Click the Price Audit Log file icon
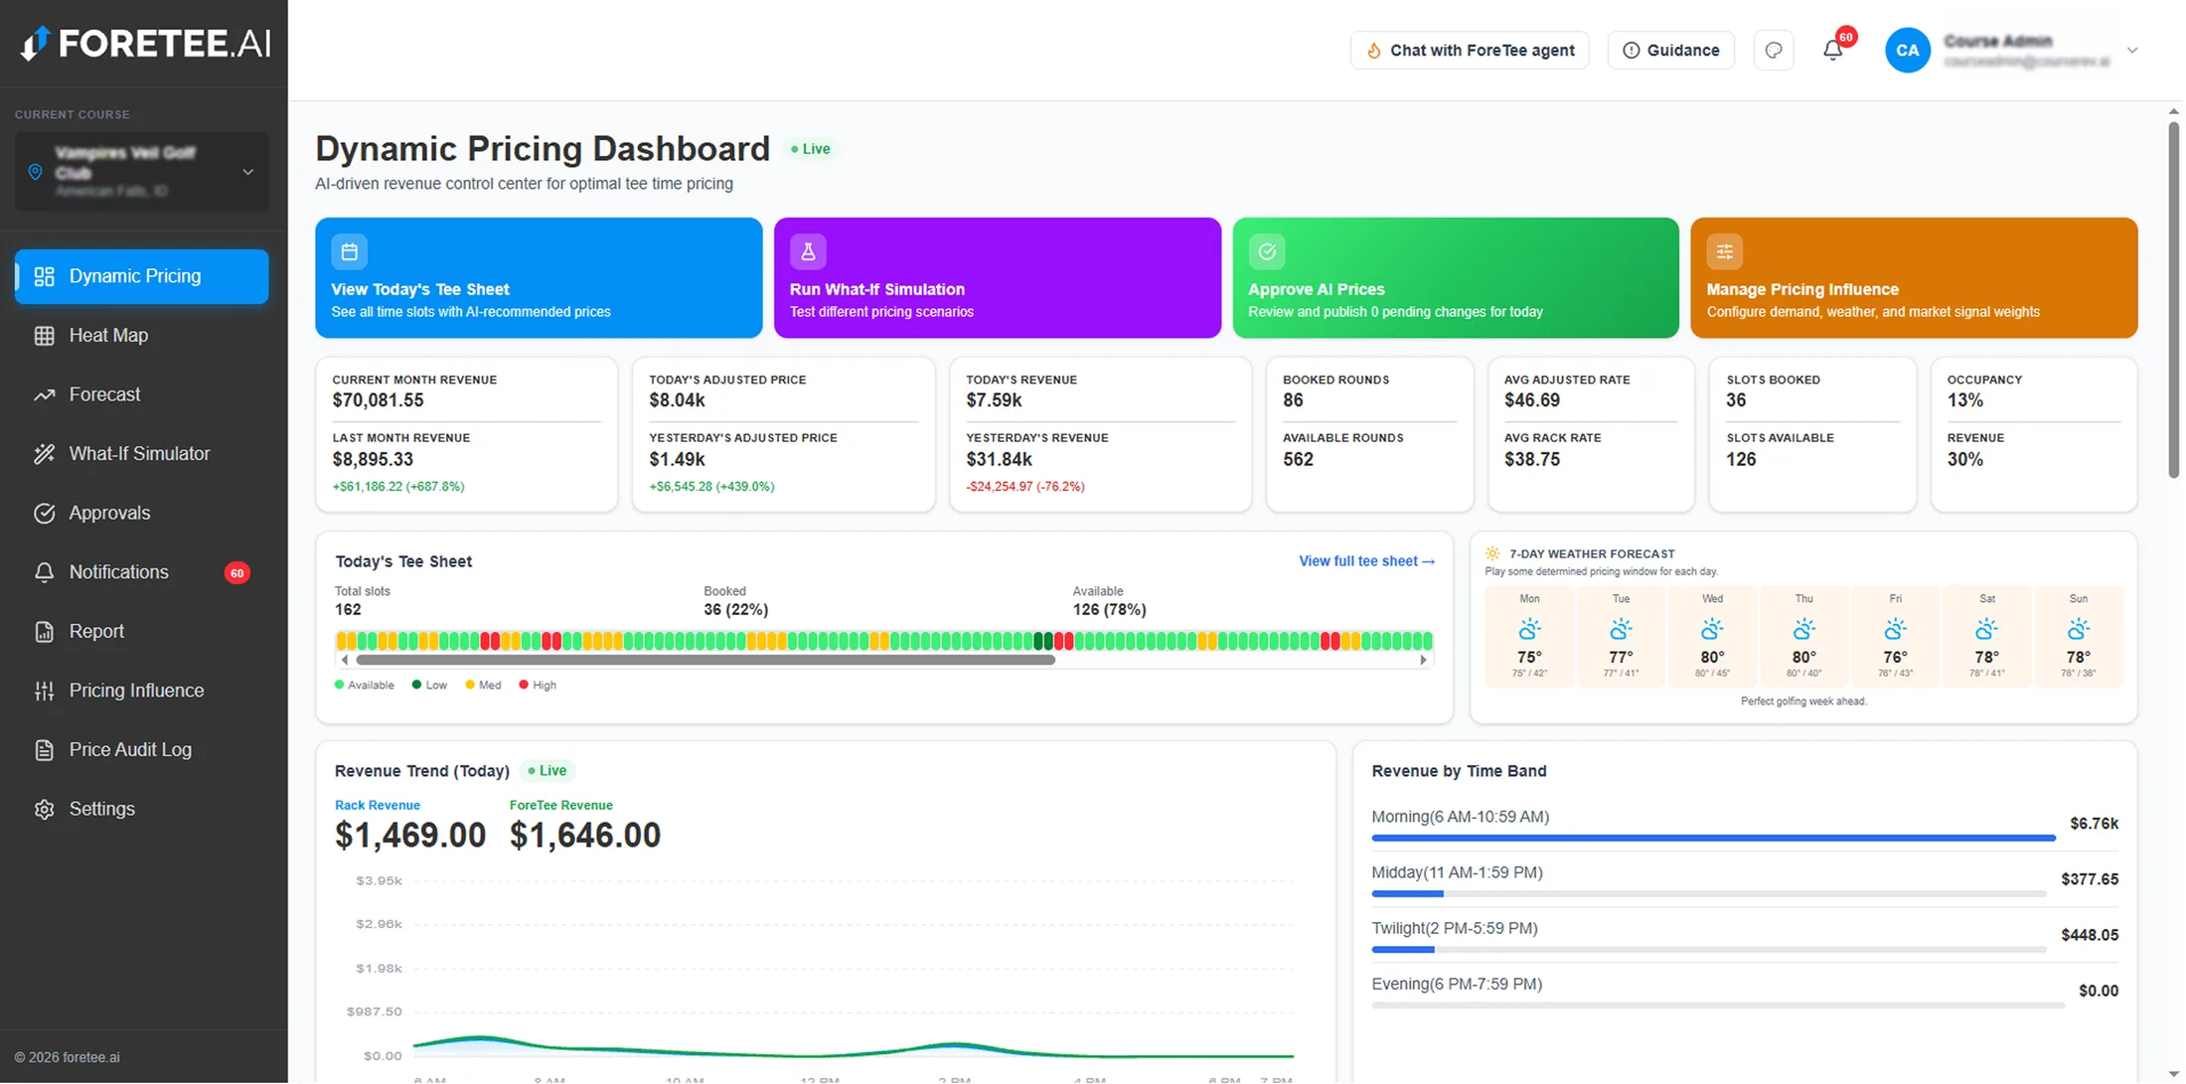 click(x=44, y=750)
